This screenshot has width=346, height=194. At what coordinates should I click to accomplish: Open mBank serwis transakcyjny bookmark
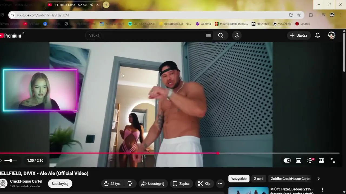(231, 24)
